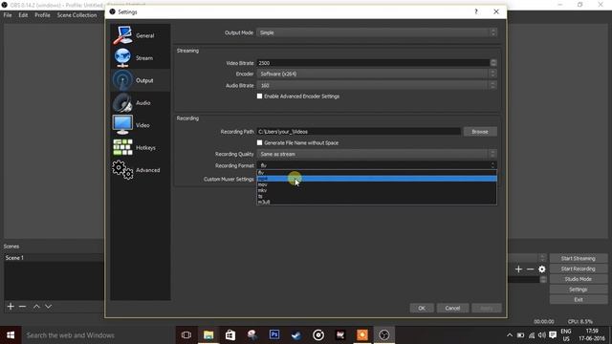
Task: Select the Output settings section
Action: [x=141, y=80]
